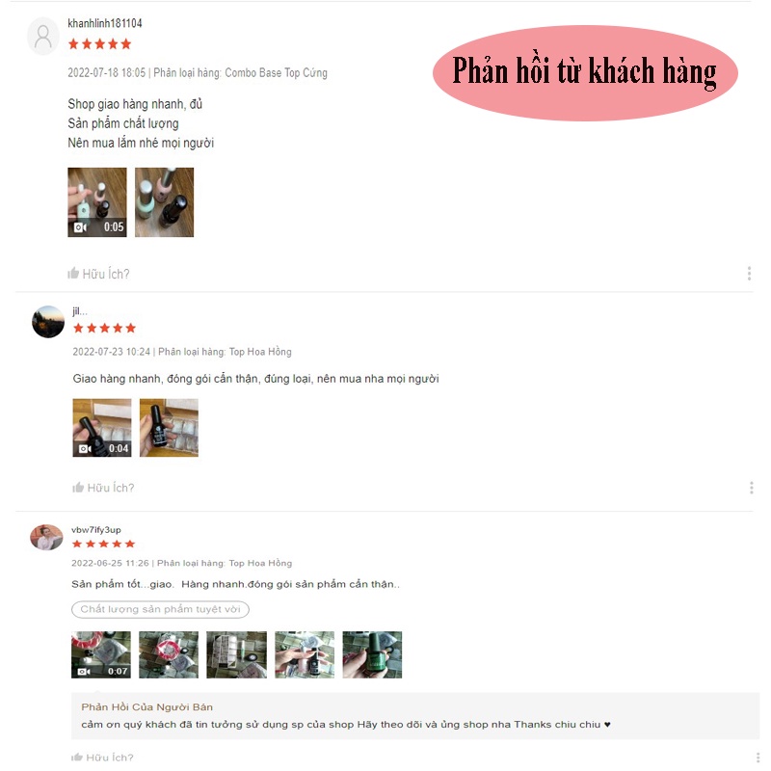The image size is (771, 771).
Task: Play the 0:04 review video
Action: (x=102, y=428)
